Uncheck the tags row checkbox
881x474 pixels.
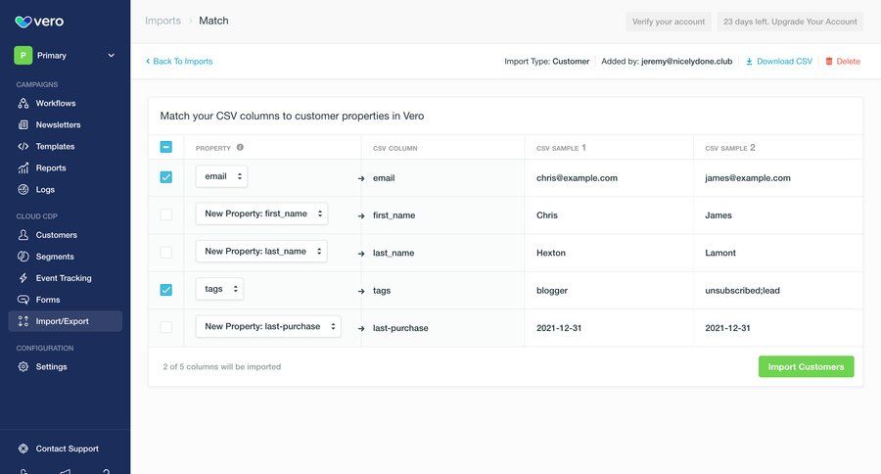166,290
